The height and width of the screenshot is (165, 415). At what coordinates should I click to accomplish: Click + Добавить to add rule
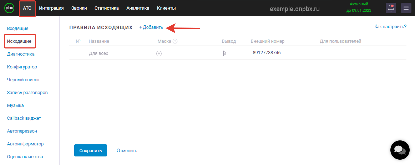[151, 27]
